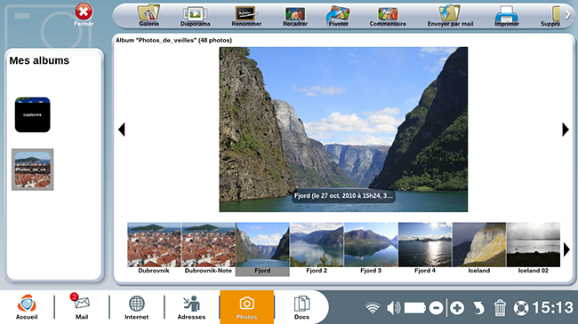
Task: Open the trash bin icon
Action: pyautogui.click(x=500, y=307)
